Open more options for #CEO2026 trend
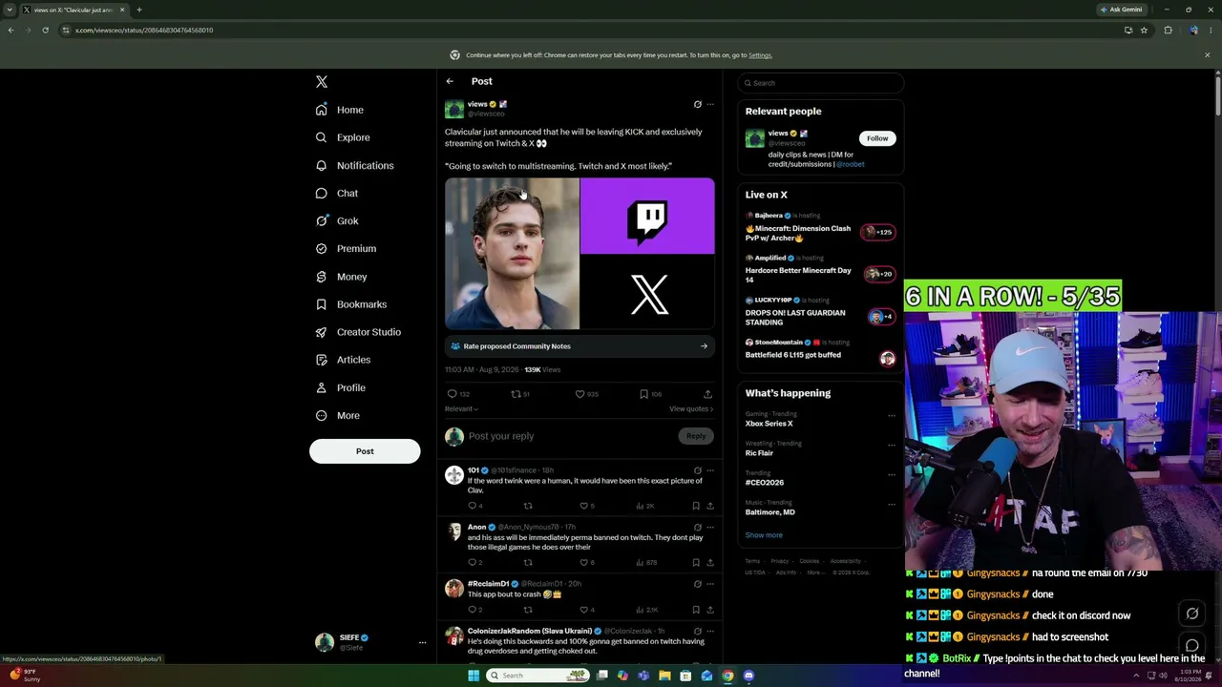This screenshot has width=1222, height=687. (892, 474)
